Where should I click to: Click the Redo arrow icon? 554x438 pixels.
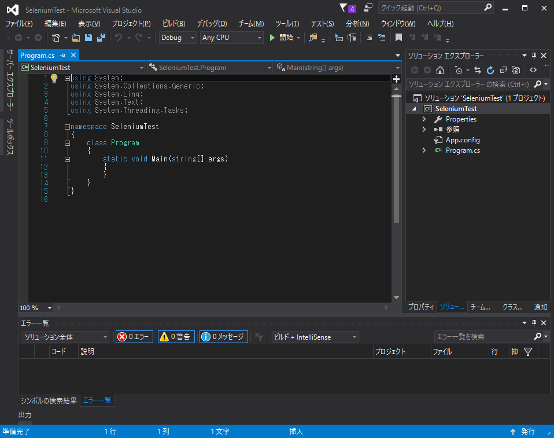(x=139, y=38)
